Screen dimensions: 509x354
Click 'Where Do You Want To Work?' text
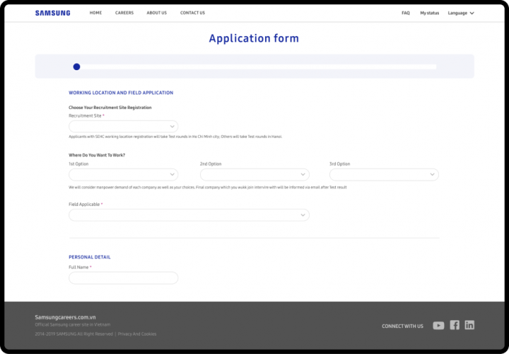coord(97,155)
